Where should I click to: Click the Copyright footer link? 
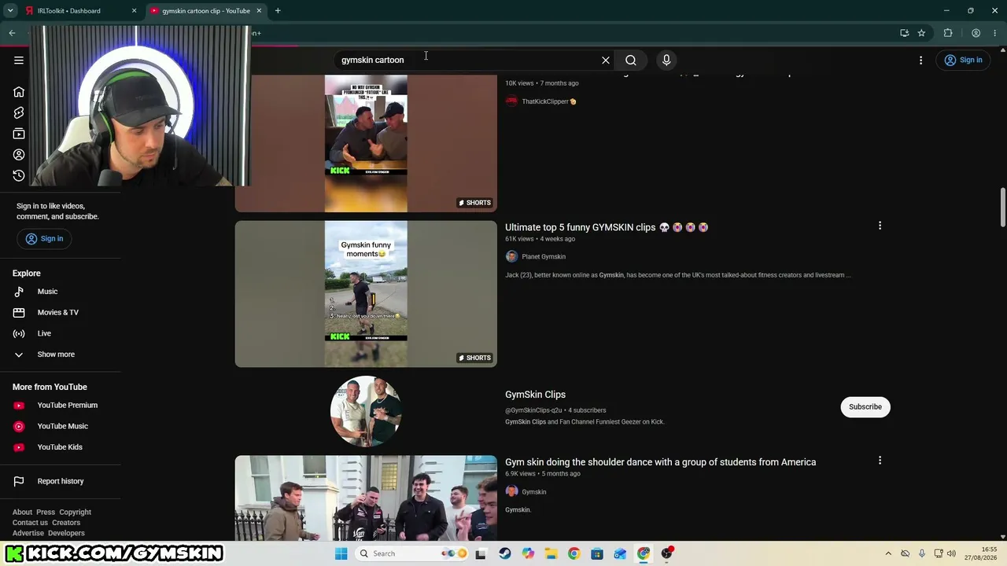[x=76, y=513]
